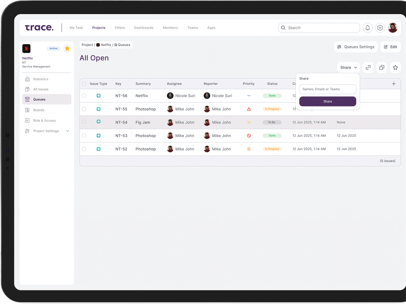Copy the queue link icon
The width and height of the screenshot is (406, 304).
pyautogui.click(x=368, y=68)
